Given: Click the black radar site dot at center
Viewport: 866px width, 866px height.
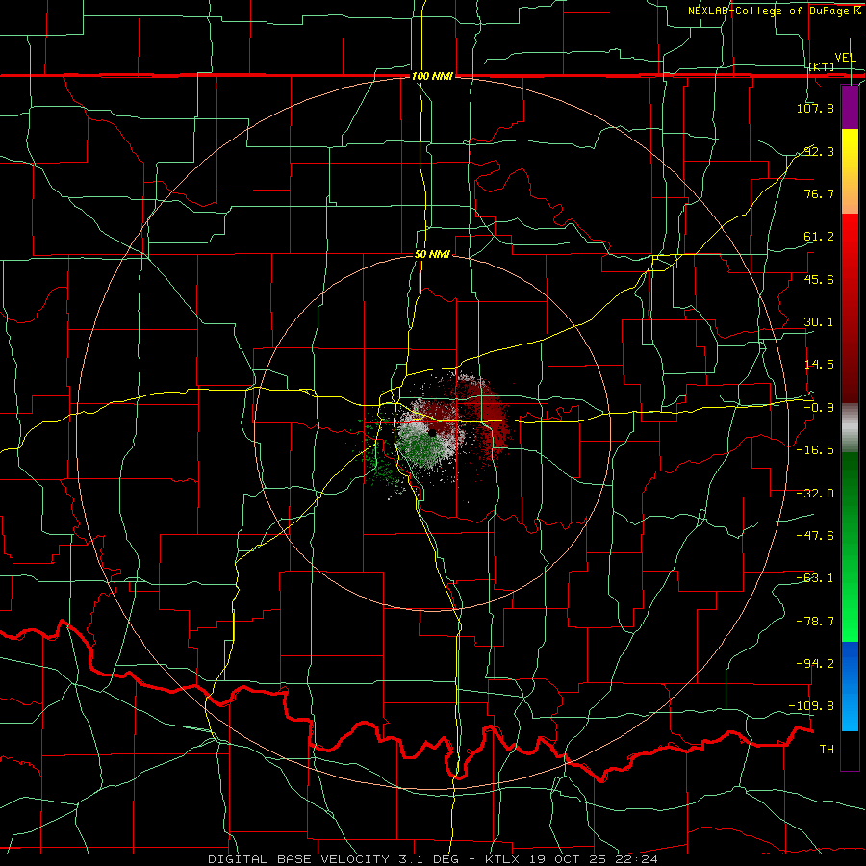Looking at the screenshot, I should tap(432, 433).
